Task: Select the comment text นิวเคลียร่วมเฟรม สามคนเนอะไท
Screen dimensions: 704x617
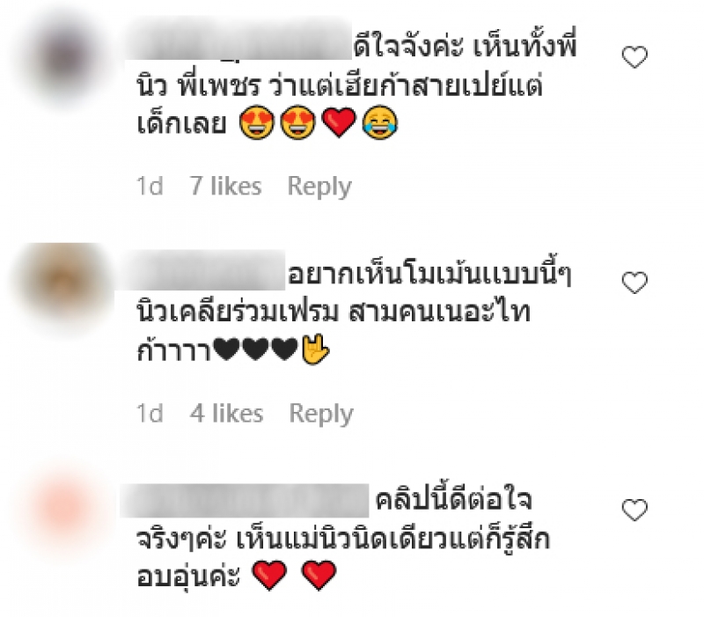Action: click(x=334, y=312)
